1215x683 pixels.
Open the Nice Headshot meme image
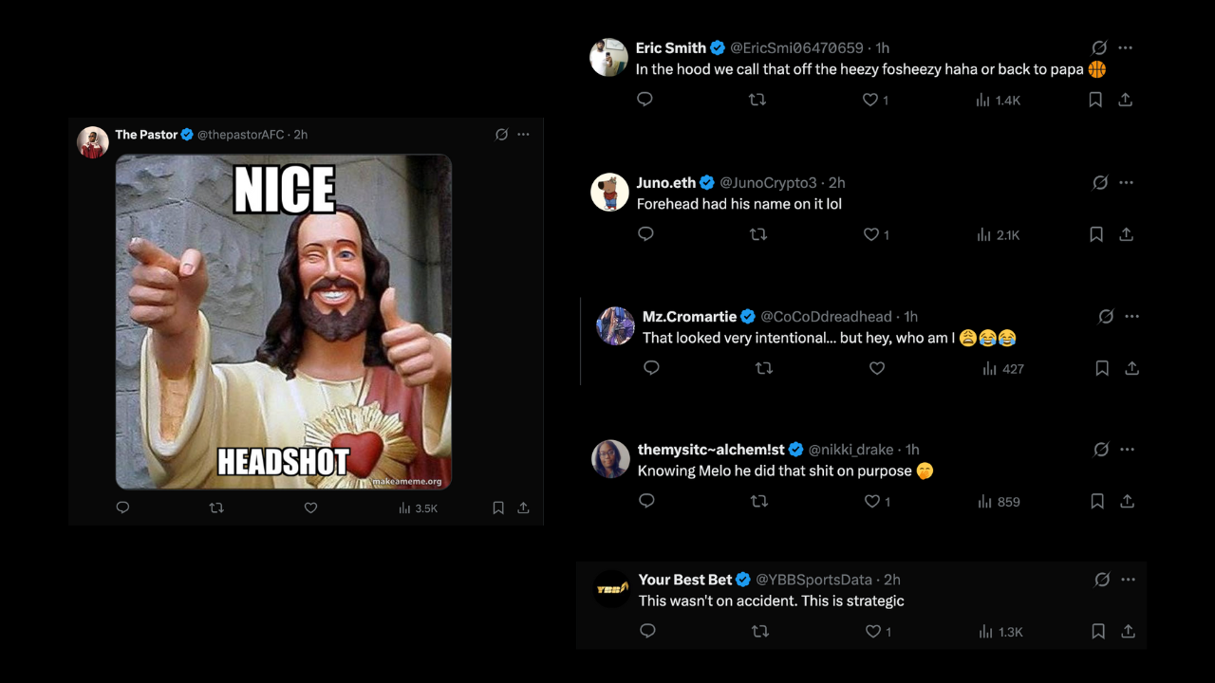[284, 322]
